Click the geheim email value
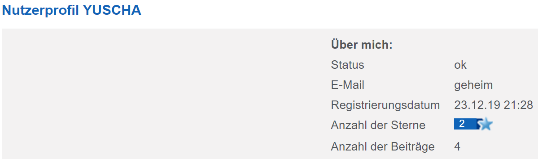The image size is (538, 163). point(473,85)
